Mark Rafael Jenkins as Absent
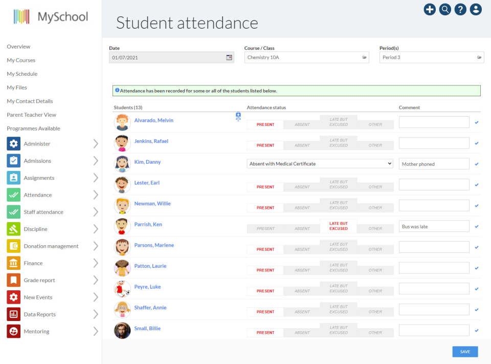Screen dimensions: 491x364 pyautogui.click(x=302, y=145)
